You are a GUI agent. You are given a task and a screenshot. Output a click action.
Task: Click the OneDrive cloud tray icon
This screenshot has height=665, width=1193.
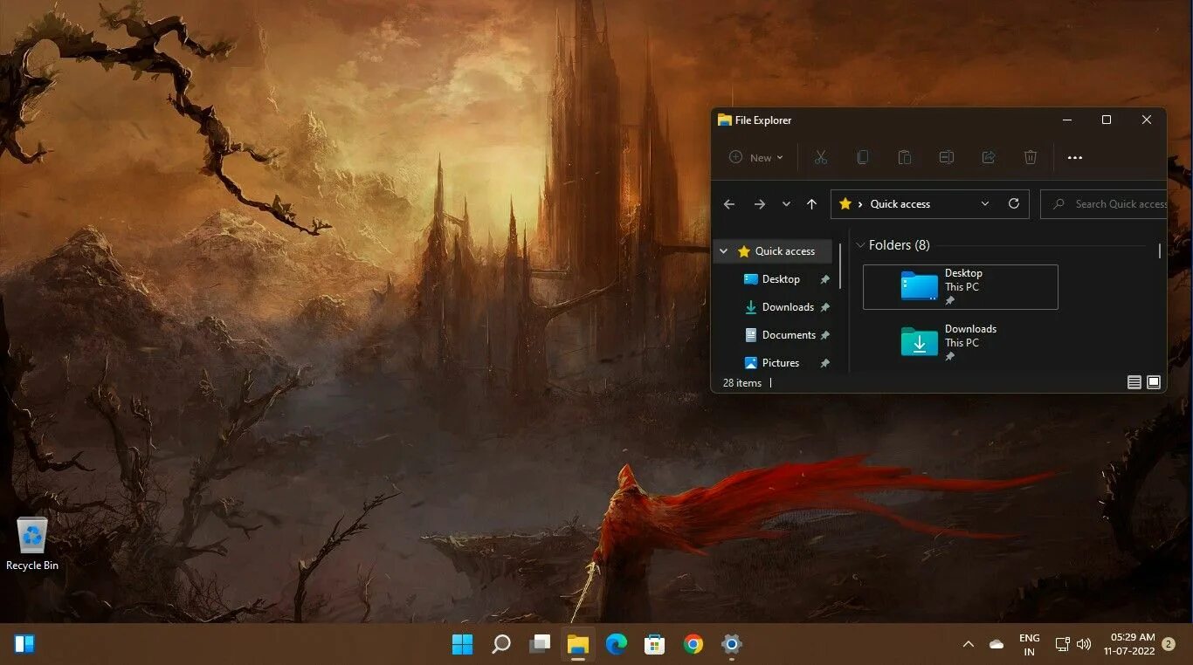point(996,644)
